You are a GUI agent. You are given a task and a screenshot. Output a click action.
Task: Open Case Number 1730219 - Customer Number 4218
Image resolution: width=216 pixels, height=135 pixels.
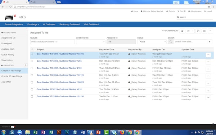coord(59,89)
